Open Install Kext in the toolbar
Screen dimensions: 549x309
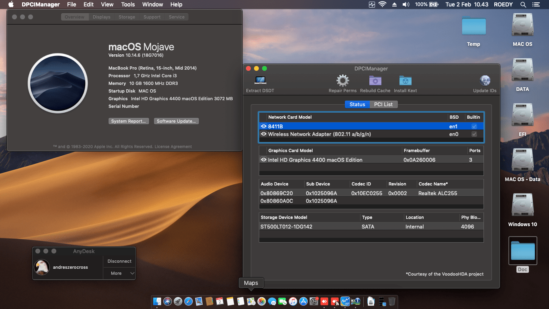tap(405, 82)
